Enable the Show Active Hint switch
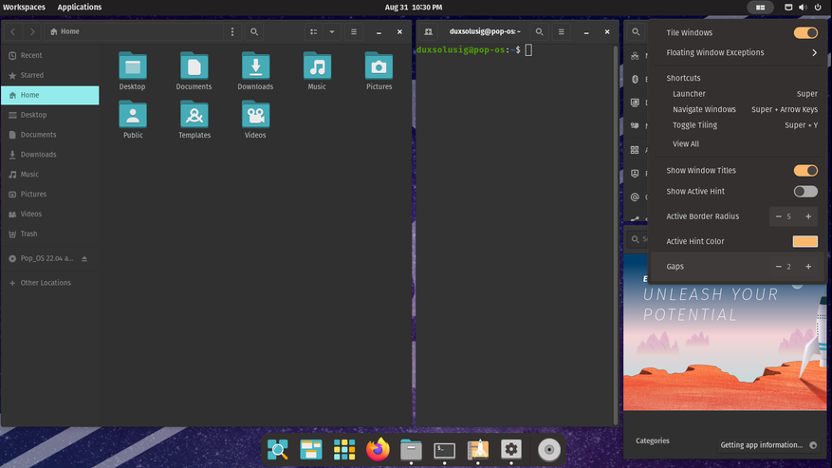 805,192
